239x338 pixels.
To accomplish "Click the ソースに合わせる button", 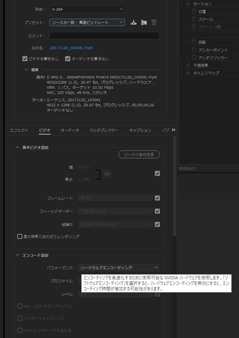I will tap(139, 154).
